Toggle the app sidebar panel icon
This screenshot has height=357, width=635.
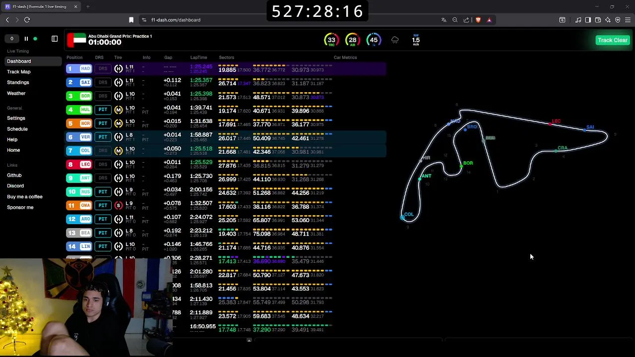tap(55, 39)
